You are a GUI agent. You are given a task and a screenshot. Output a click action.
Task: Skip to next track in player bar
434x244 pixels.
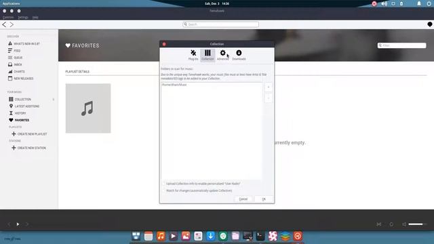point(27,224)
